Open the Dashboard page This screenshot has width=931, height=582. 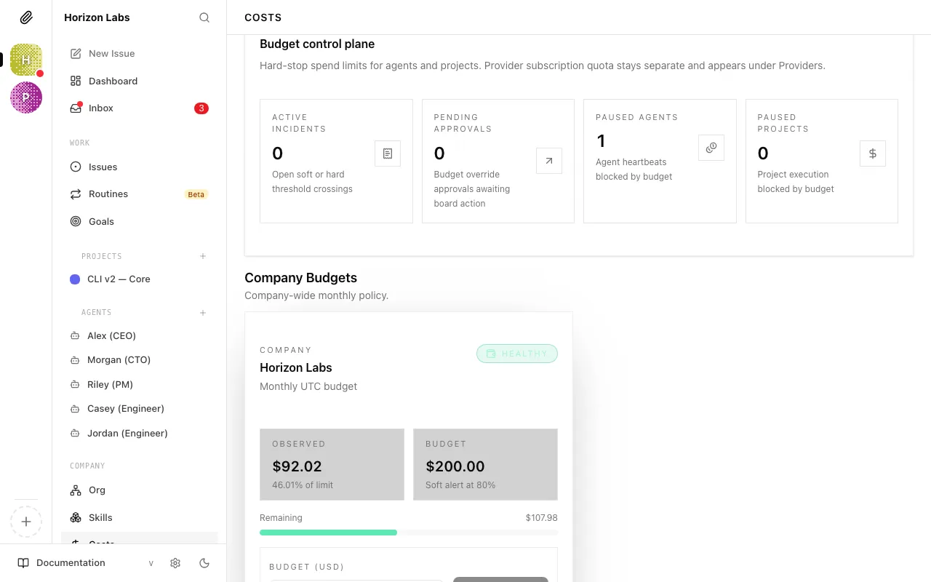pyautogui.click(x=139, y=81)
